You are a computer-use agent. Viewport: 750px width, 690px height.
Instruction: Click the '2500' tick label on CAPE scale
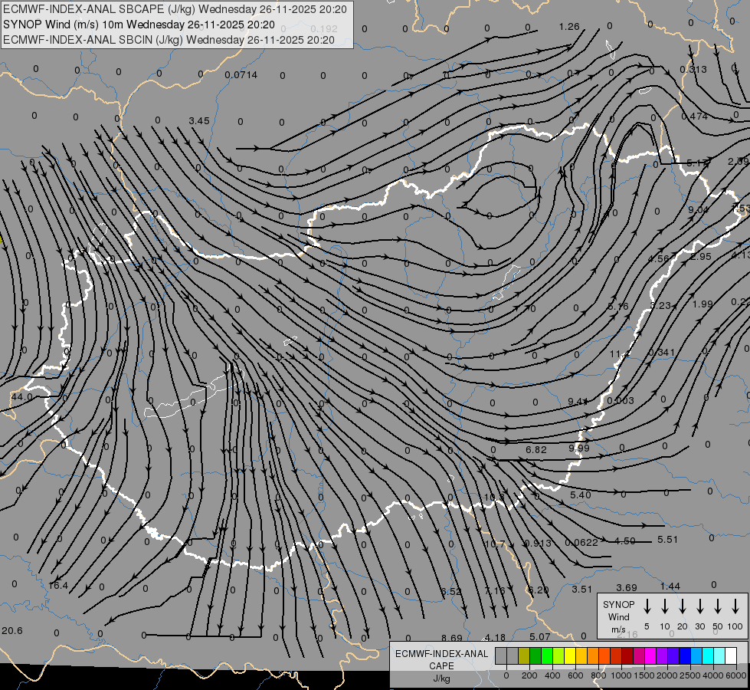(x=689, y=675)
